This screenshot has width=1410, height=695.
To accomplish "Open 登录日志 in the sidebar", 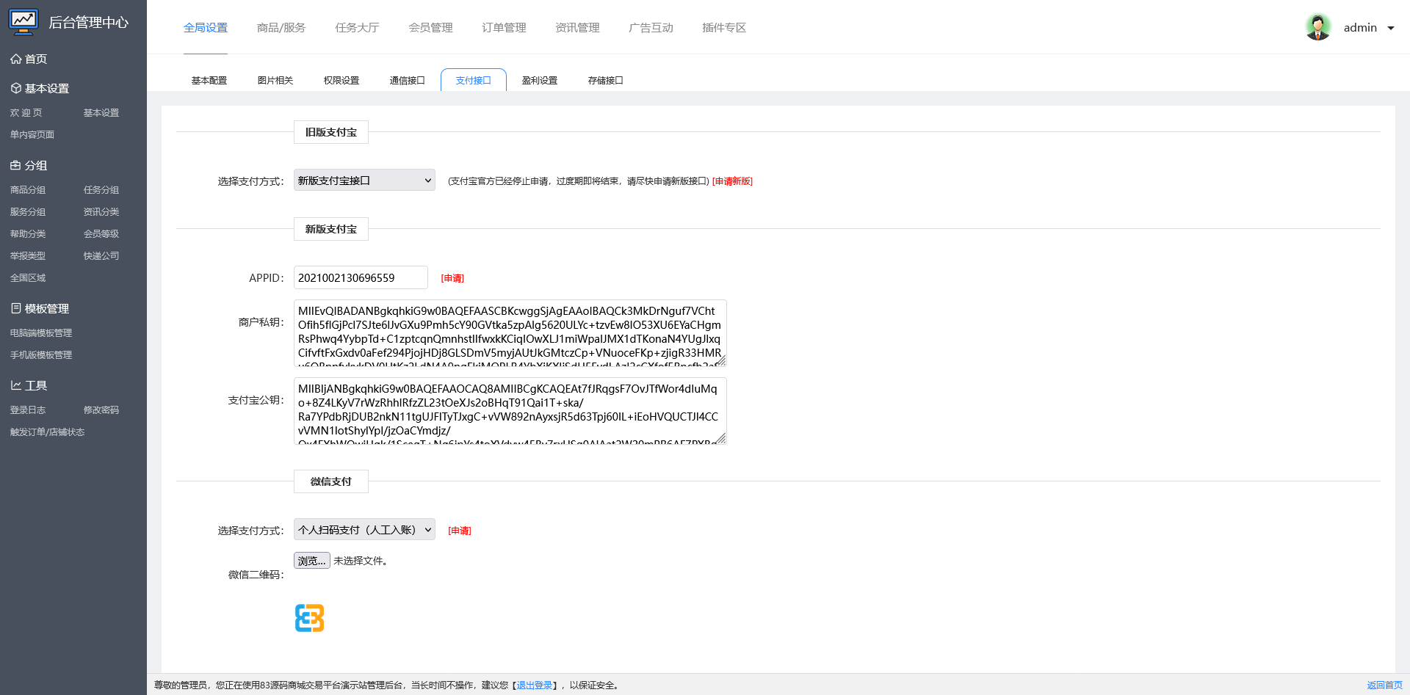I will (x=28, y=410).
